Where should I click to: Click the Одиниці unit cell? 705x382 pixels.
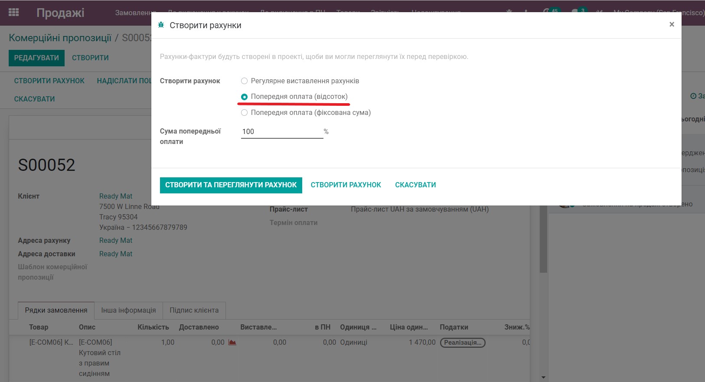[x=354, y=342]
